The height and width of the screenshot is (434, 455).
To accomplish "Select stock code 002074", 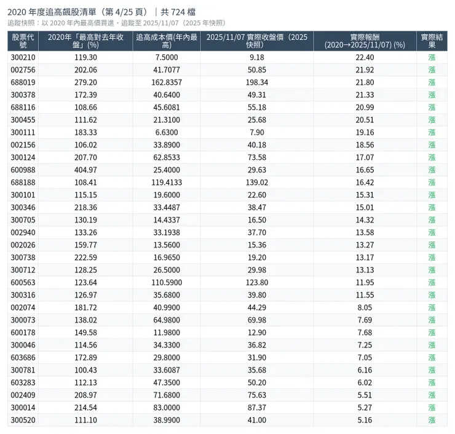I will [x=23, y=307].
